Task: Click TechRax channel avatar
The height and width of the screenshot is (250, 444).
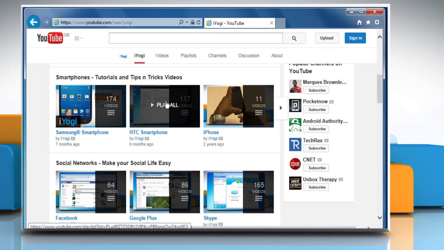Action: [295, 144]
